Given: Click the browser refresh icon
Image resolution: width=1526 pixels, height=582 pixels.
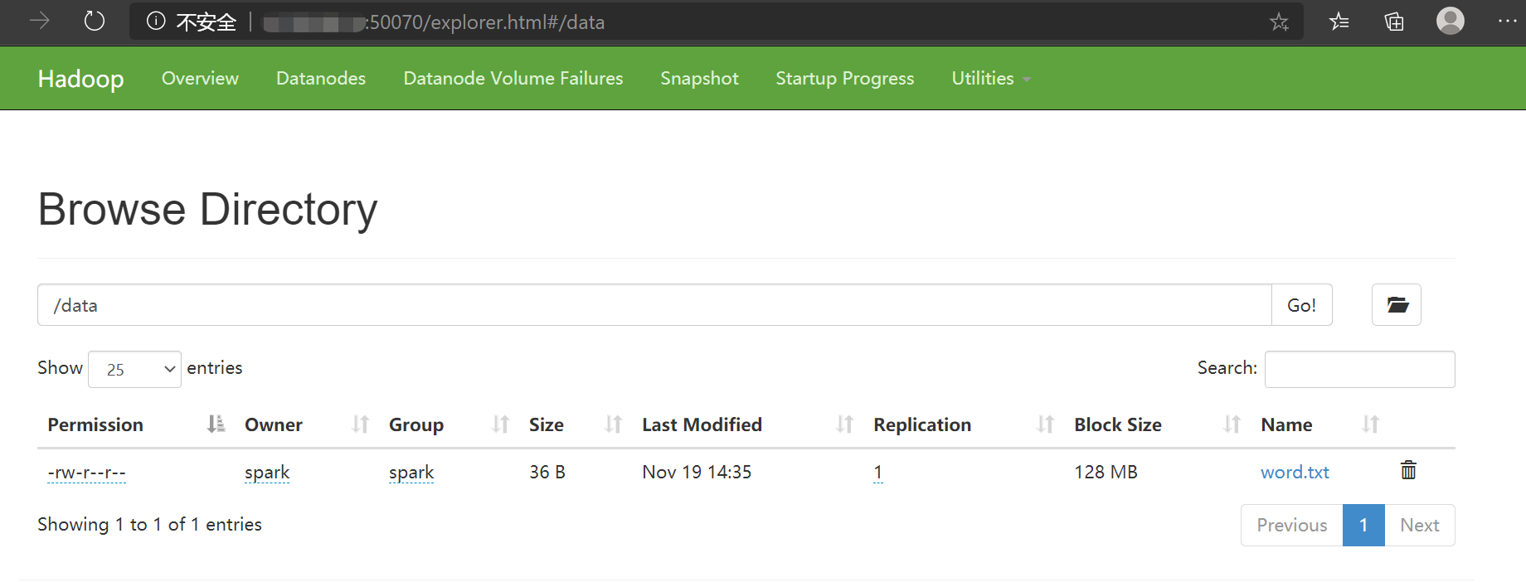Looking at the screenshot, I should click(95, 21).
